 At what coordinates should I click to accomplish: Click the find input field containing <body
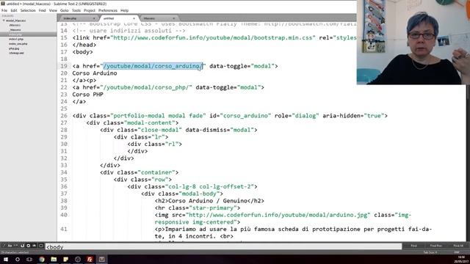223,246
